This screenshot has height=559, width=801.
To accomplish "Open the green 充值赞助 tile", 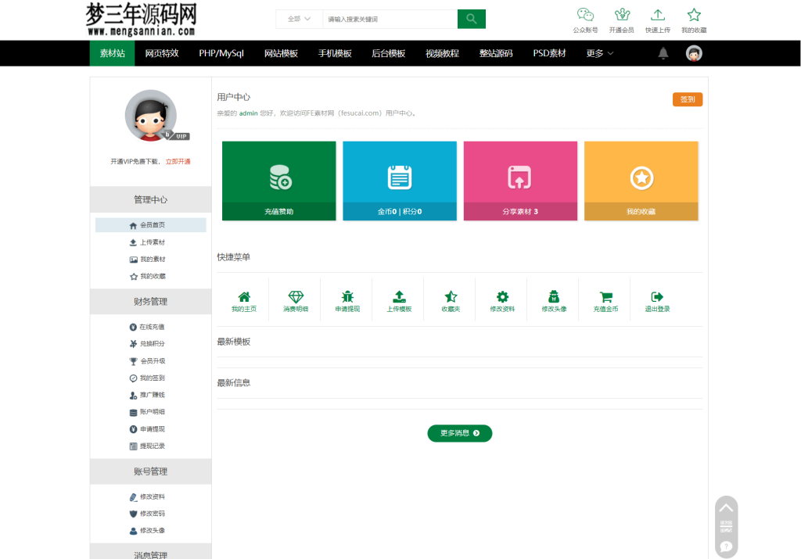I will [x=278, y=180].
